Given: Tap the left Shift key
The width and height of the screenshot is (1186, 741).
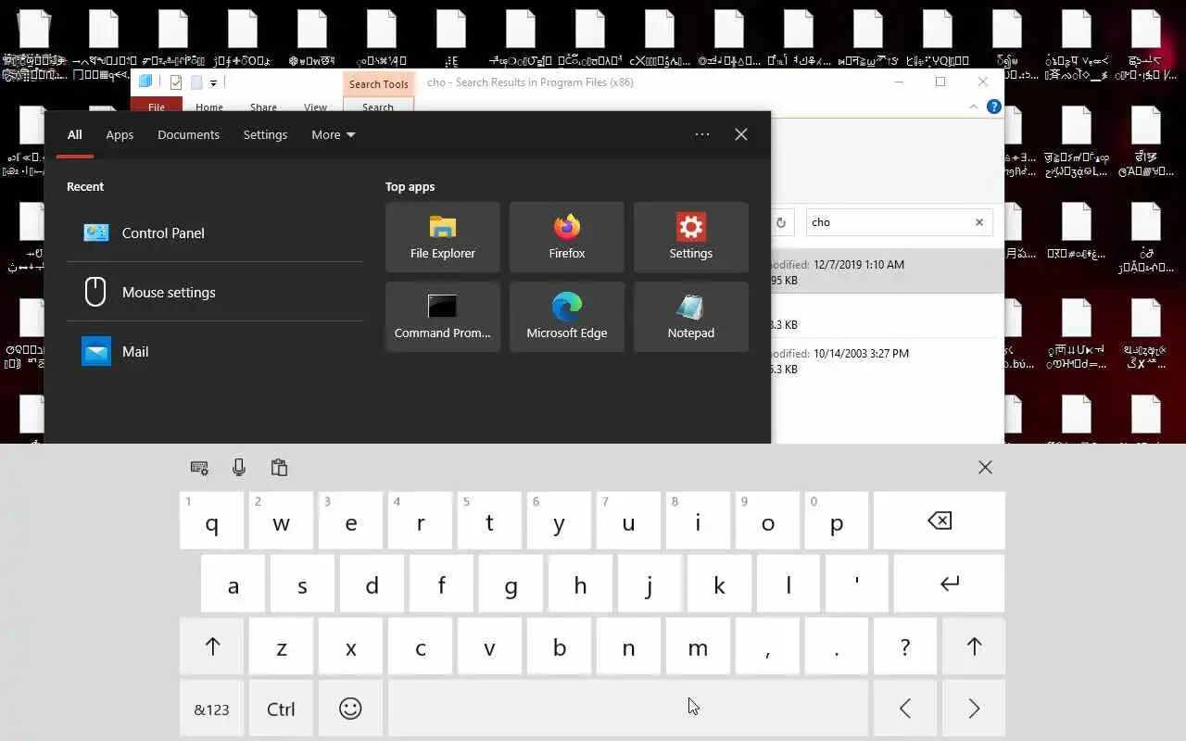Looking at the screenshot, I should [212, 647].
